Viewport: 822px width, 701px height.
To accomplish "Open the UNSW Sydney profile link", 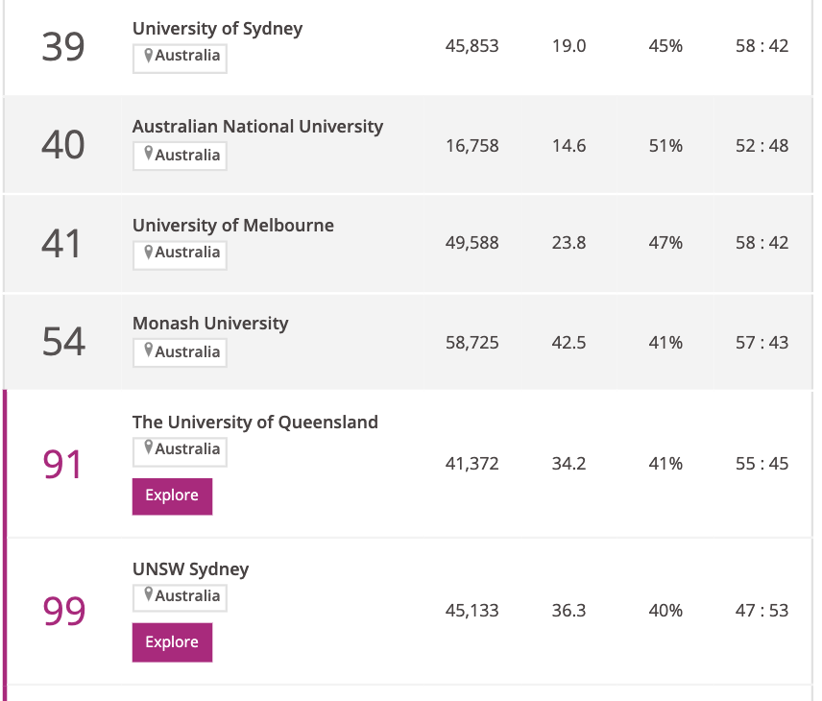I will tap(190, 569).
